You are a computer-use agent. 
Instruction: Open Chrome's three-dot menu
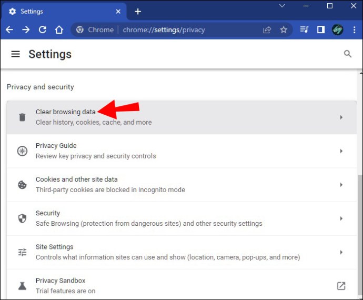tap(354, 29)
